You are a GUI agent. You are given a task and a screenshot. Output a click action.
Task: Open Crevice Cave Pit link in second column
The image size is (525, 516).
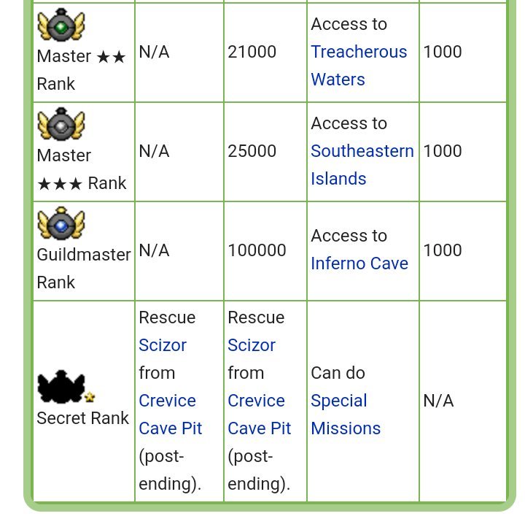tap(171, 415)
